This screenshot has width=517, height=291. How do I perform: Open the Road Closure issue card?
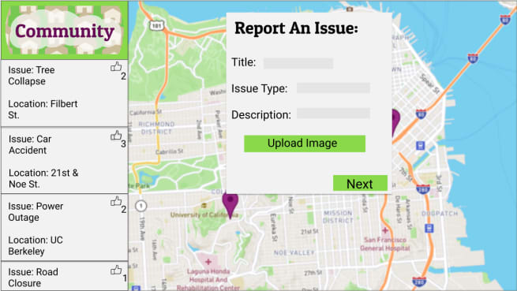pos(65,276)
